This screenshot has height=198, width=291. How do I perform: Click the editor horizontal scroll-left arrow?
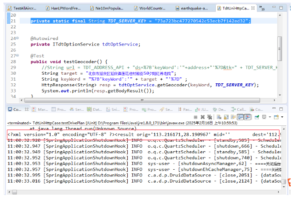pos(21,101)
